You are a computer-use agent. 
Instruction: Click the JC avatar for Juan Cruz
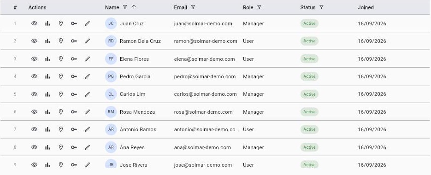point(111,23)
